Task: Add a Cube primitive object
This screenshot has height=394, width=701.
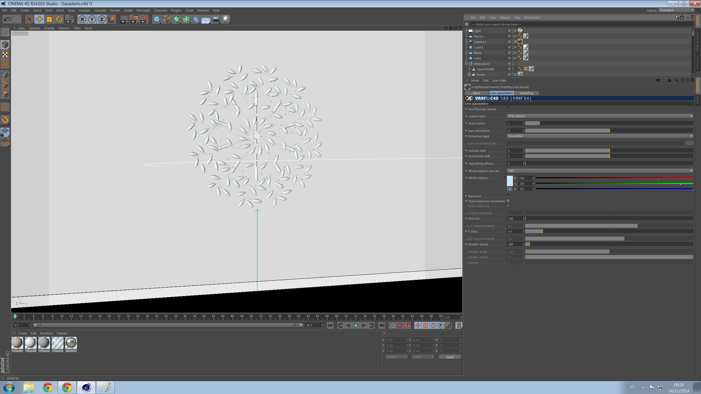Action: click(157, 19)
